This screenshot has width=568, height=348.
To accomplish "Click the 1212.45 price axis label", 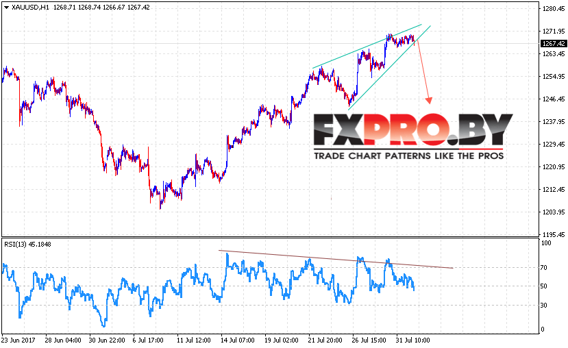I will (554, 189).
